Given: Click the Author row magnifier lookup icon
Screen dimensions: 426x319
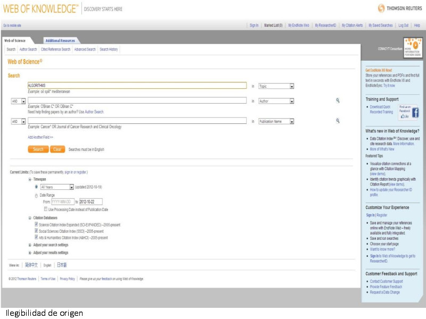Looking at the screenshot, I should (338, 100).
